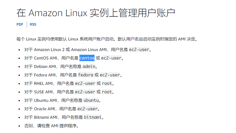Click the fedora code text

click(x=86, y=75)
